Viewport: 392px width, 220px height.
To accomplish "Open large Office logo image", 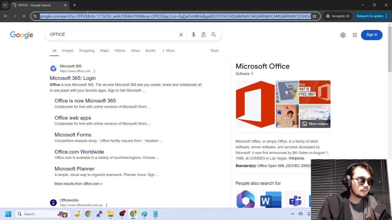I will (255, 104).
